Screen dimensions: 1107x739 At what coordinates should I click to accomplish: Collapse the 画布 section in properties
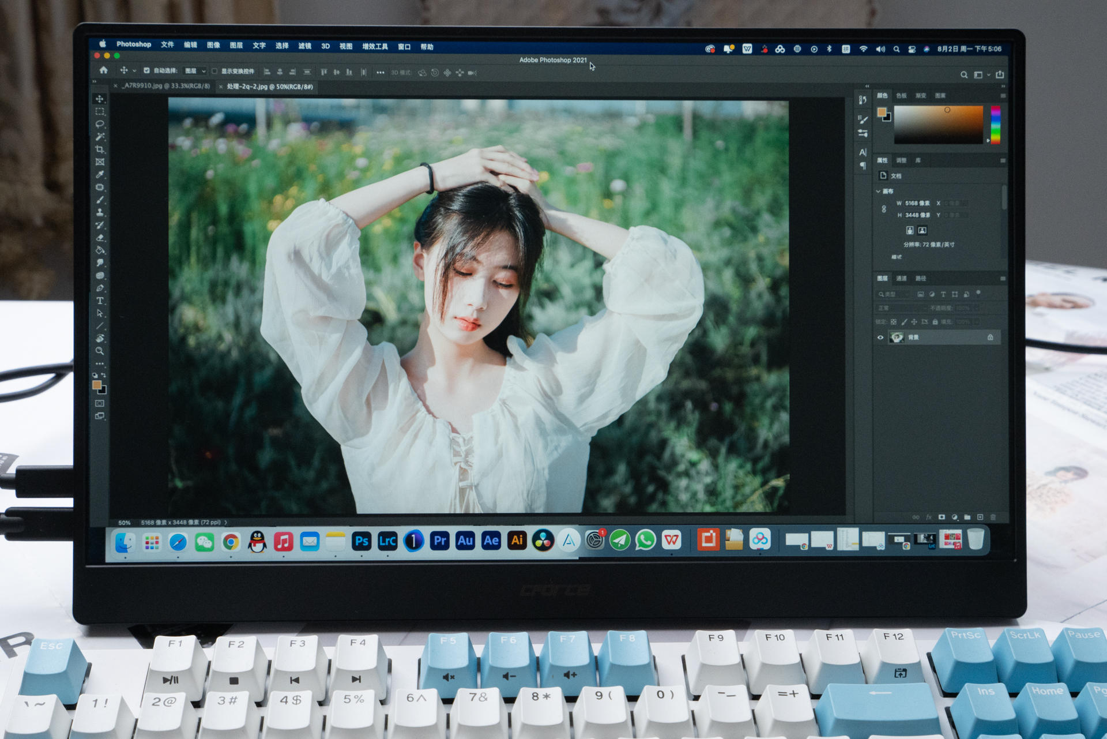tap(879, 191)
